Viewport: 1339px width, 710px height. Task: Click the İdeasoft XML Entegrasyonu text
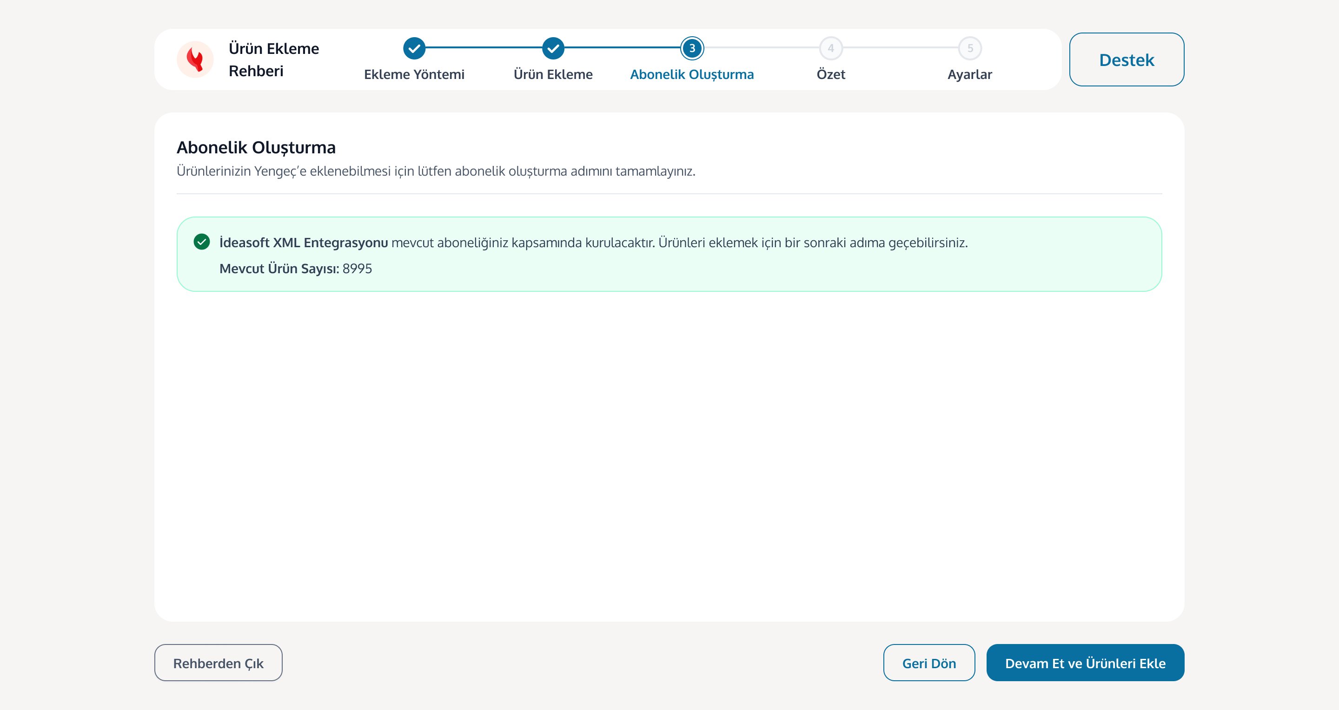tap(304, 243)
